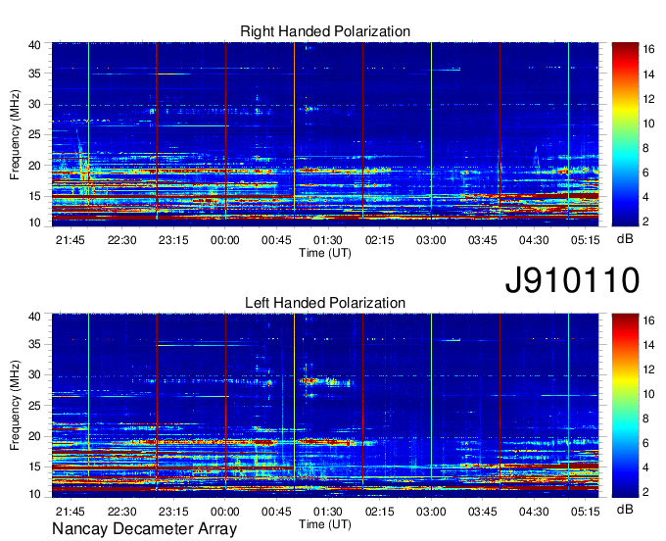Click the 10 value on lower color bar

point(648,394)
